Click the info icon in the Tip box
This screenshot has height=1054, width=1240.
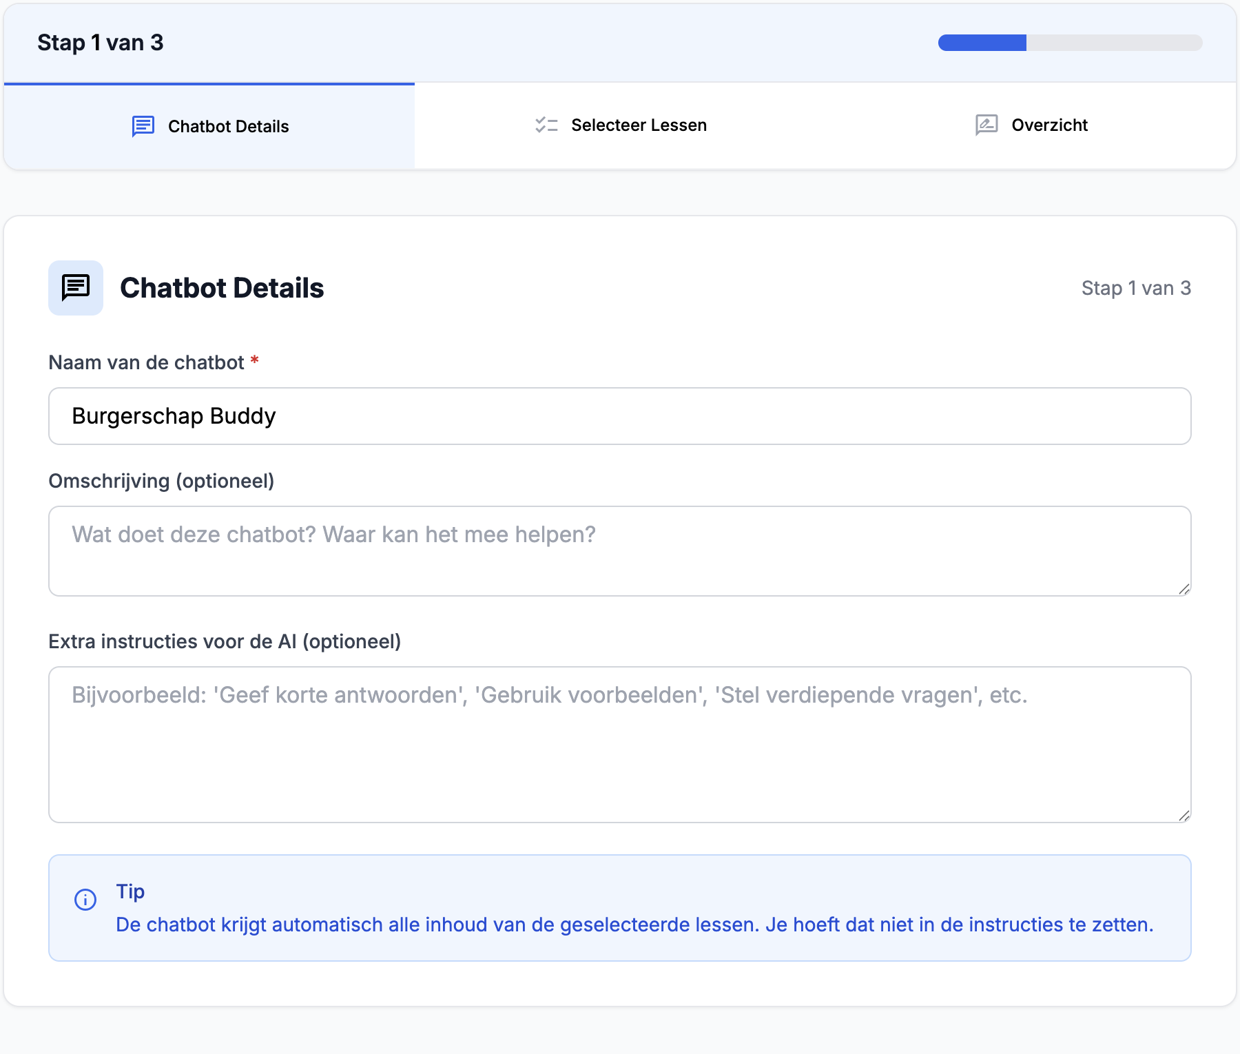coord(85,899)
